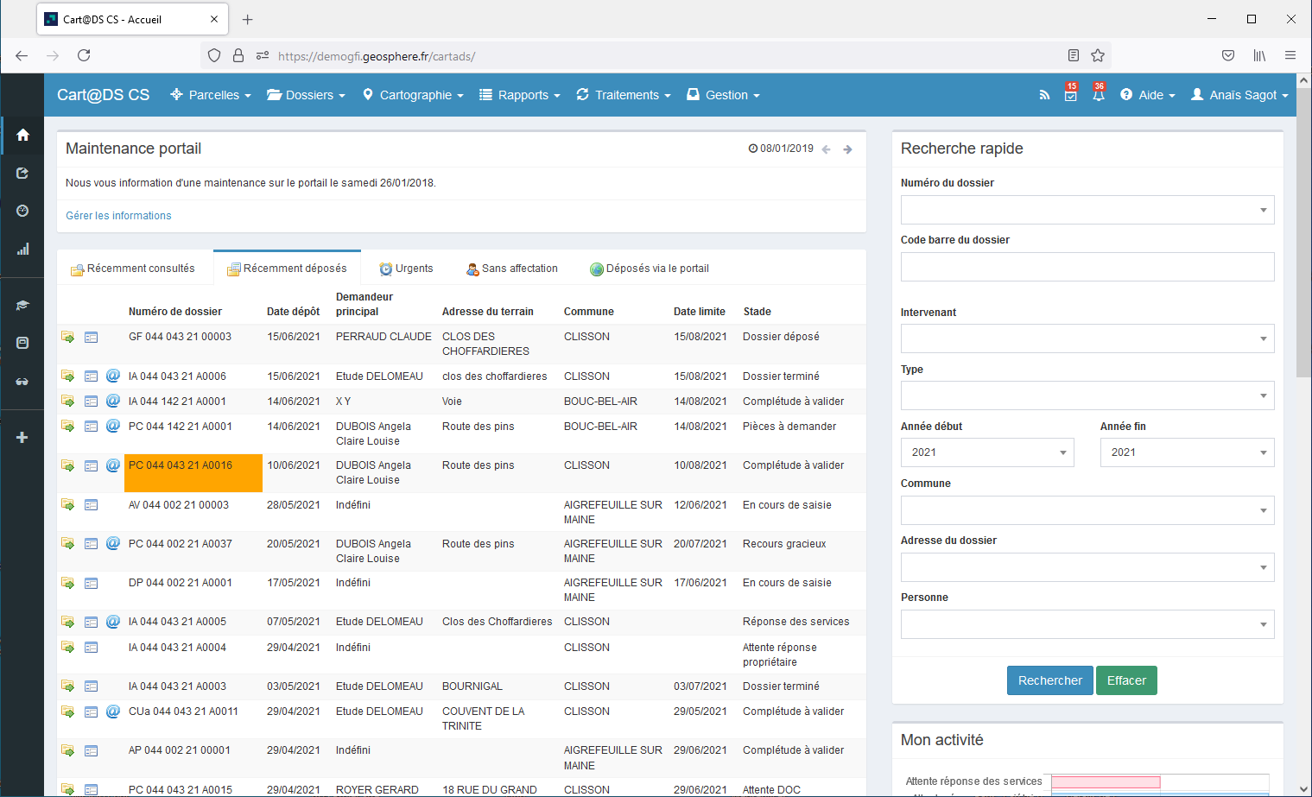Click the sunglasses icon in sidebar
The width and height of the screenshot is (1312, 797).
click(22, 382)
